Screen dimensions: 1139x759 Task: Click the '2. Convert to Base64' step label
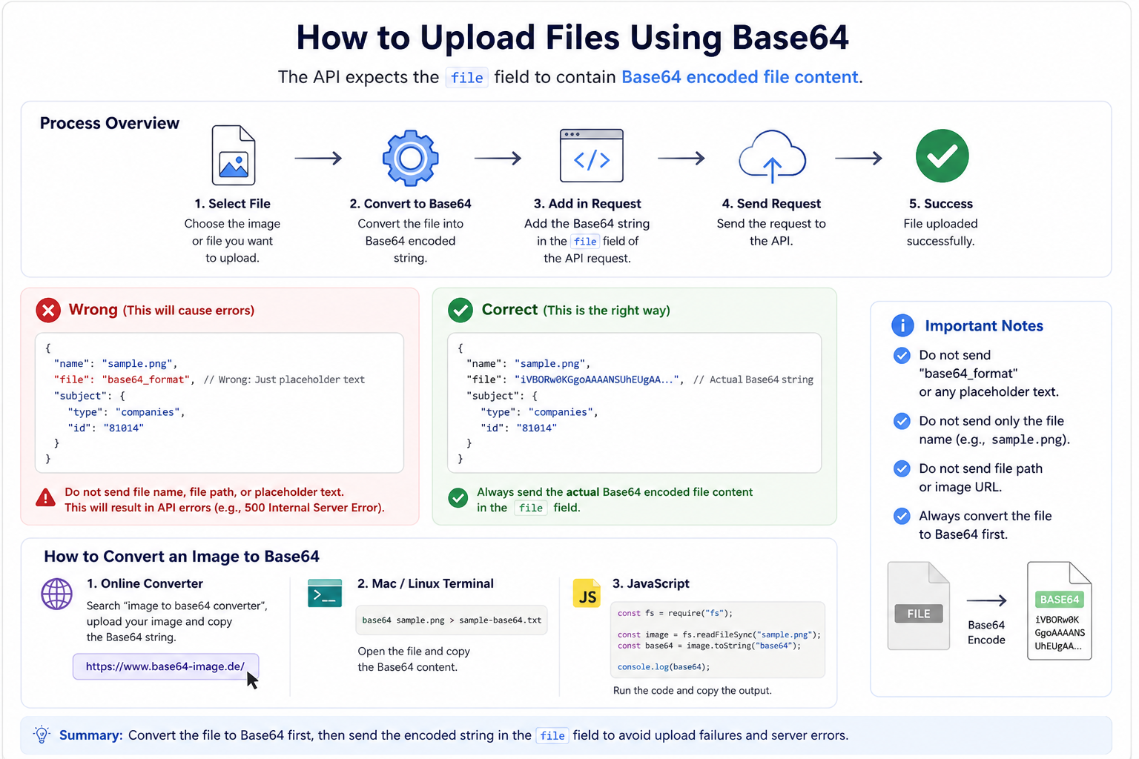pos(410,204)
